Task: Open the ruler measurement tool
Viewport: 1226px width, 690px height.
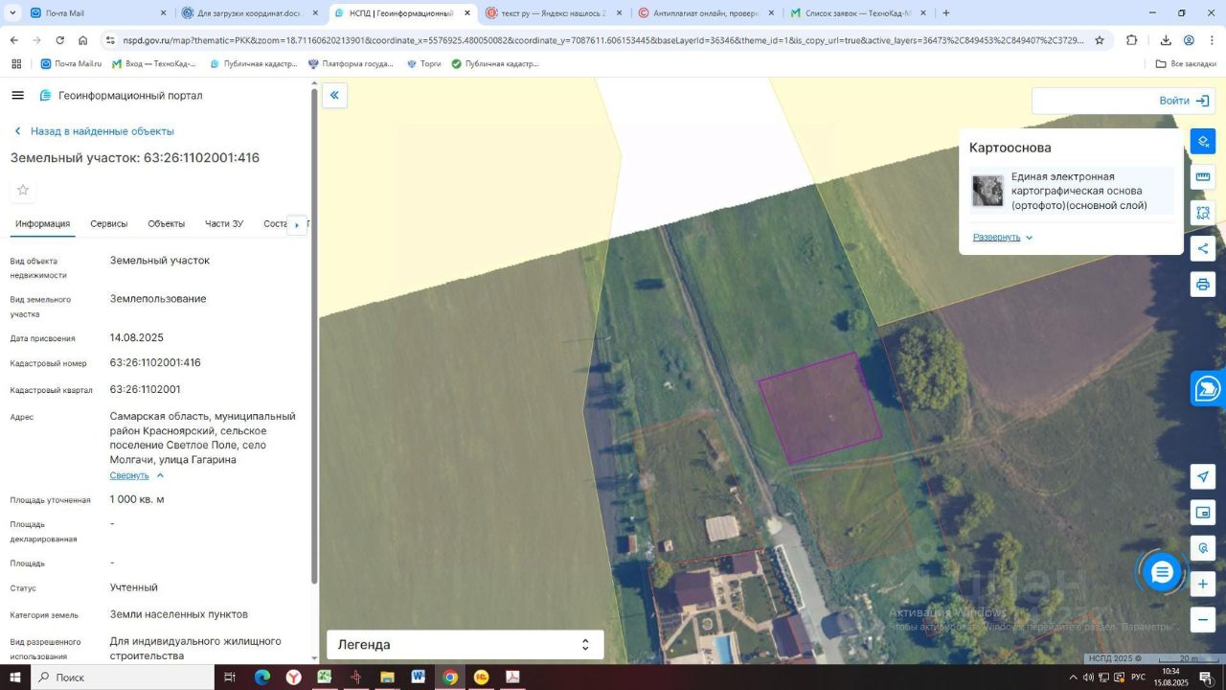Action: [1203, 177]
